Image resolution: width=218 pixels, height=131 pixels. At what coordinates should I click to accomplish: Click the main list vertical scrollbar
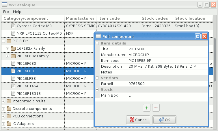[x=215, y=60]
